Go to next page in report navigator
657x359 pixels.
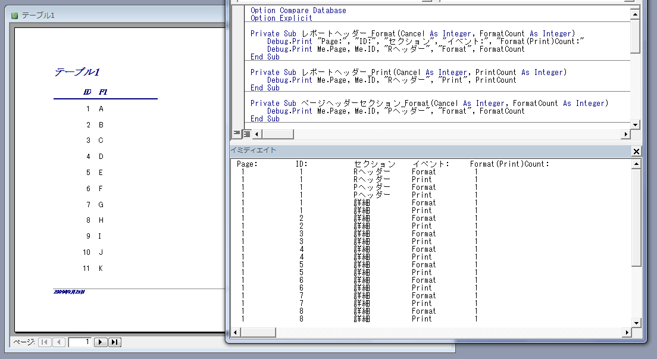[100, 342]
